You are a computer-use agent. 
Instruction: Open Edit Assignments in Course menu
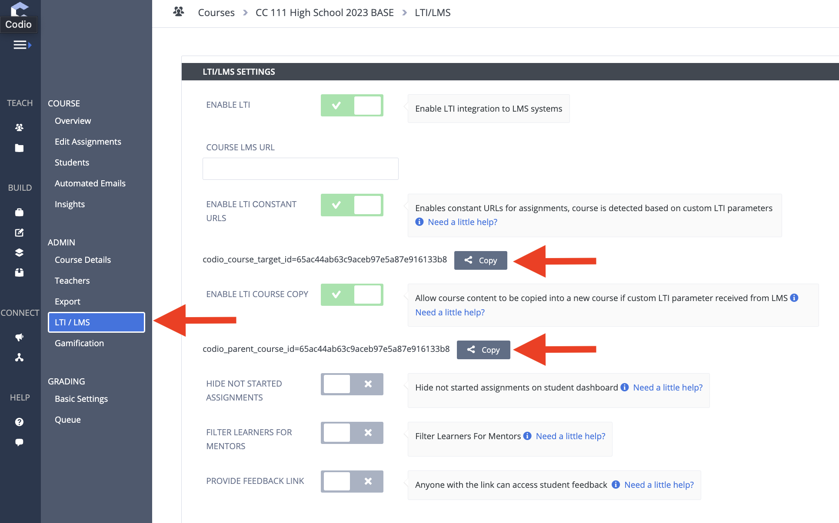88,142
